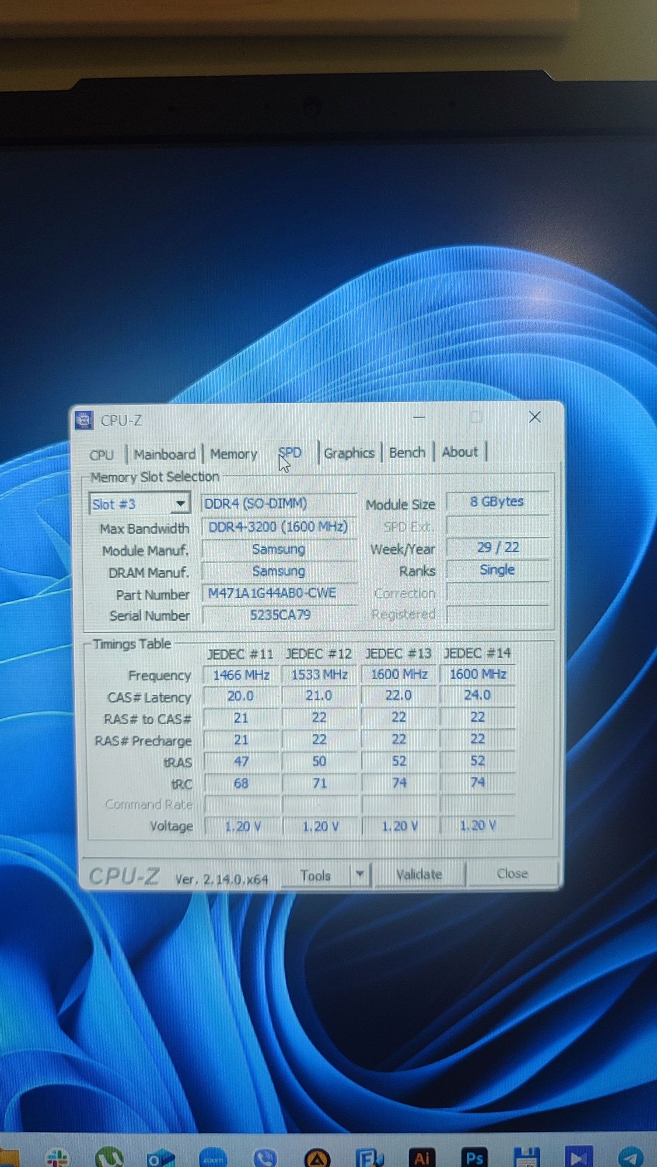Close the CPU-Z window with X
Image resolution: width=657 pixels, height=1167 pixels.
(x=534, y=417)
